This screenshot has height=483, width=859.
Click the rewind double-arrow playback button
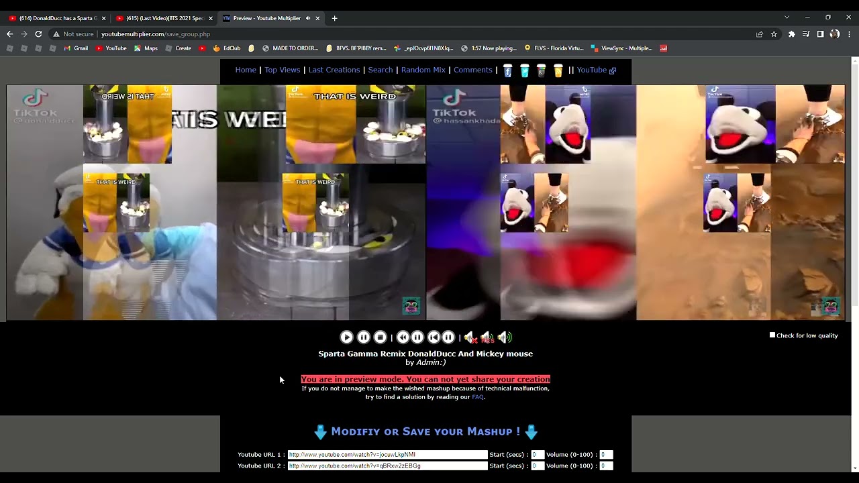pos(403,337)
